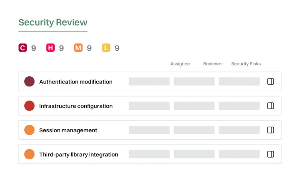Click the Security Review heading
This screenshot has height=186, width=300.
53,23
